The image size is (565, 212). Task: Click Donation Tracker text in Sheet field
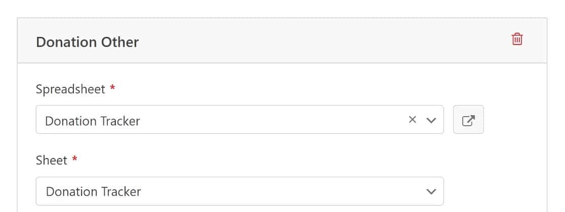[x=93, y=191]
